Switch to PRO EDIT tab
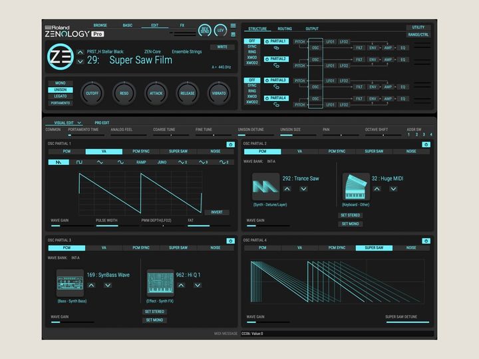 [102, 123]
